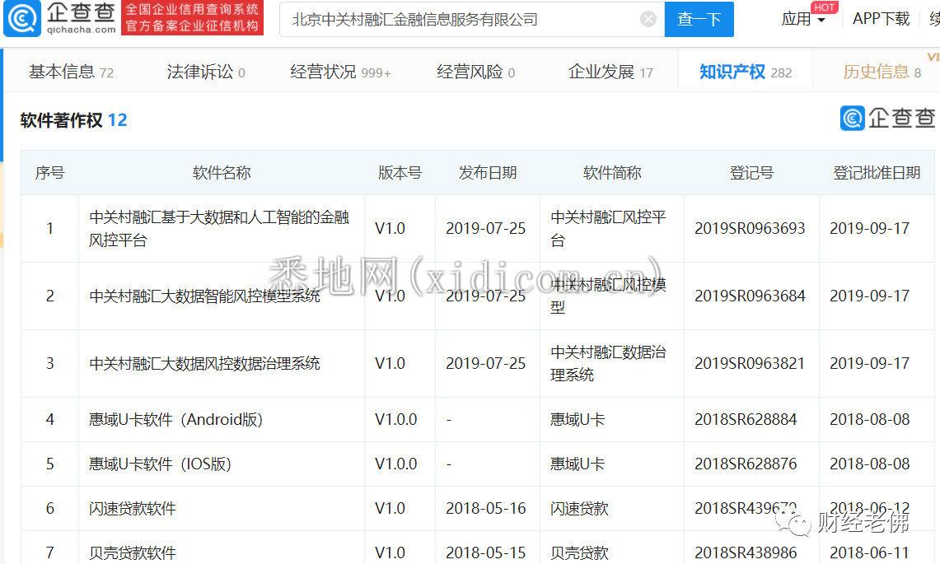Click registration number 2019SR0963684
Viewport: 940px width, 564px height.
(750, 296)
